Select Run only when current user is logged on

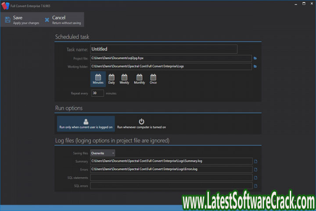(86, 124)
